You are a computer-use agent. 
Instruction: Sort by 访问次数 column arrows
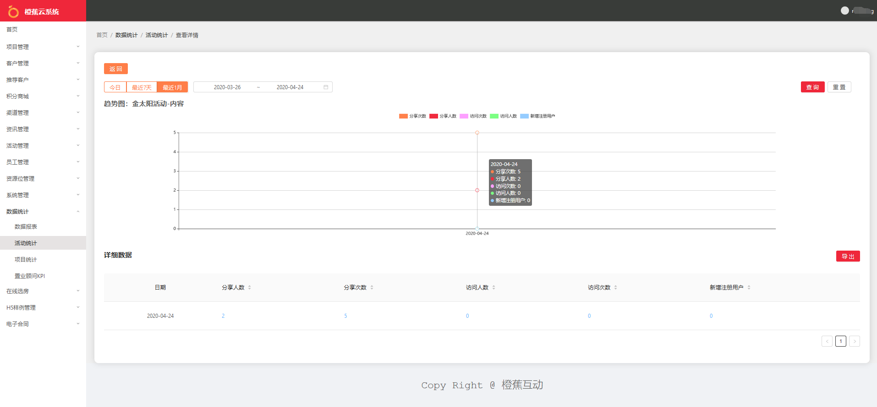coord(615,288)
